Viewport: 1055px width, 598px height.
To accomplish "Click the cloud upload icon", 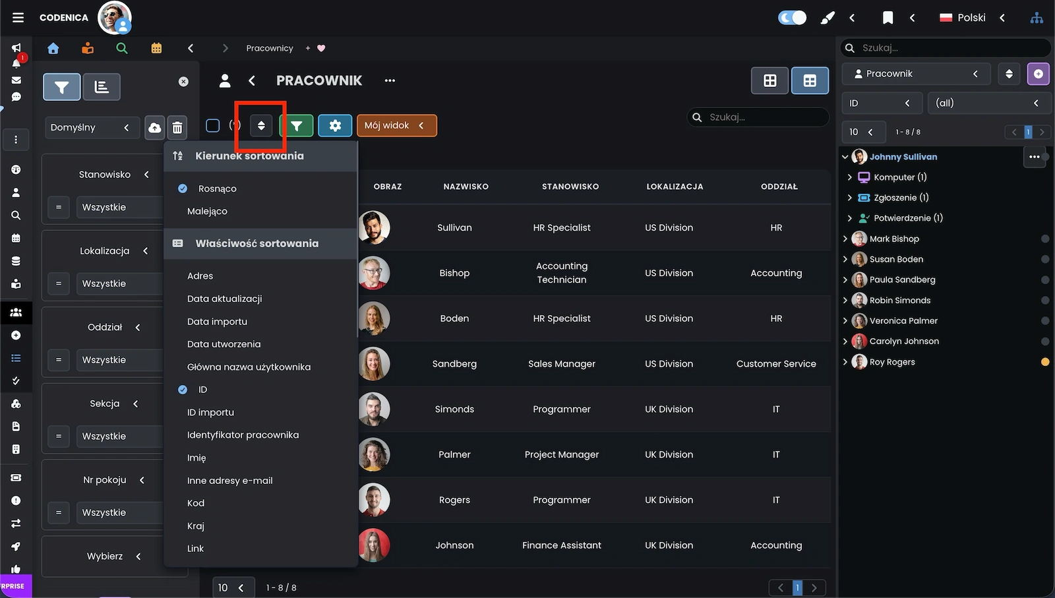I will (154, 128).
